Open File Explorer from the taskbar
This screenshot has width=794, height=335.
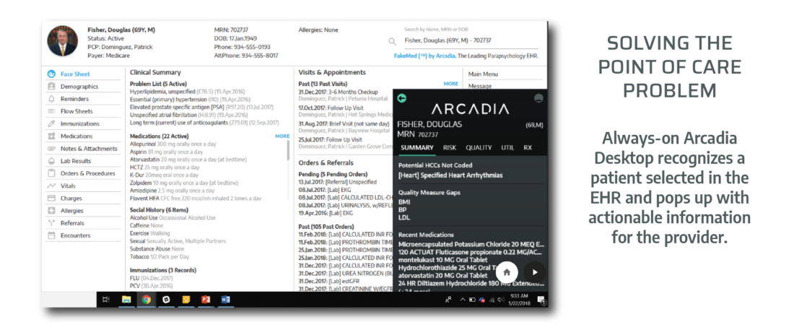click(x=126, y=300)
